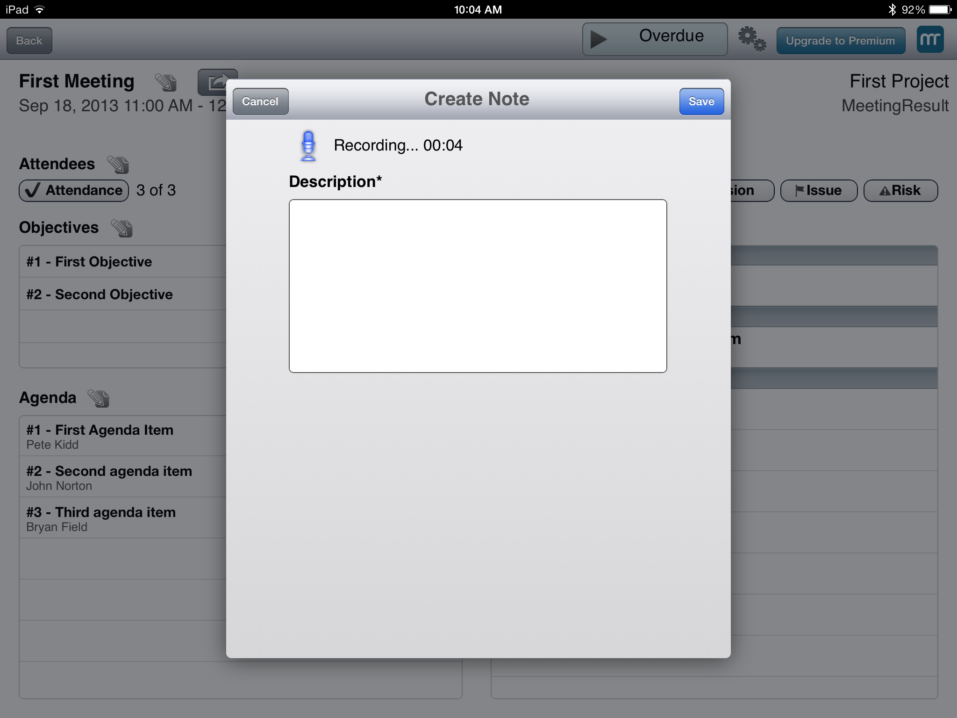Cancel the Create Note dialog
The width and height of the screenshot is (957, 718).
[260, 101]
